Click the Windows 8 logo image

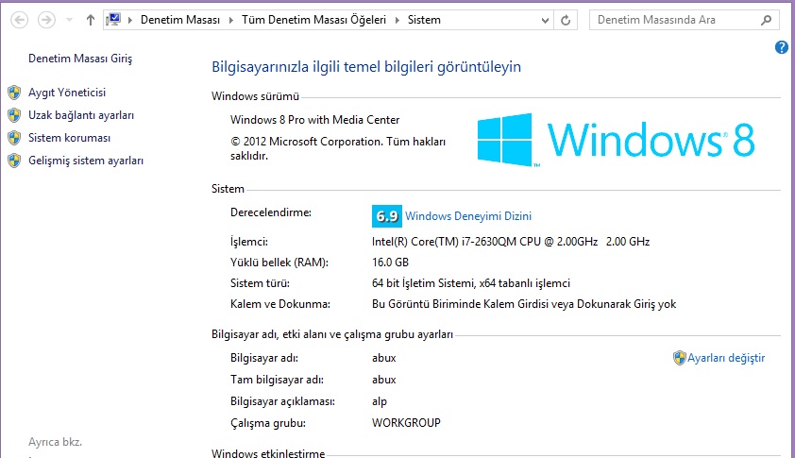pyautogui.click(x=616, y=140)
